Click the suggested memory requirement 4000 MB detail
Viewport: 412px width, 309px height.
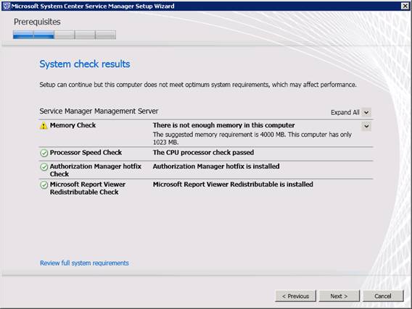pyautogui.click(x=252, y=138)
